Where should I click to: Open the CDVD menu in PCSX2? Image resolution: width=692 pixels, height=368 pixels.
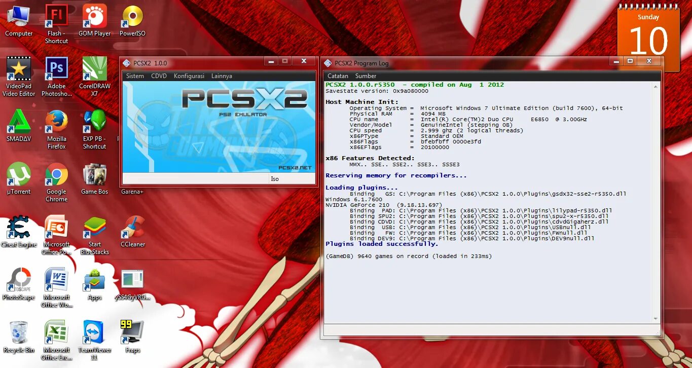pyautogui.click(x=159, y=76)
